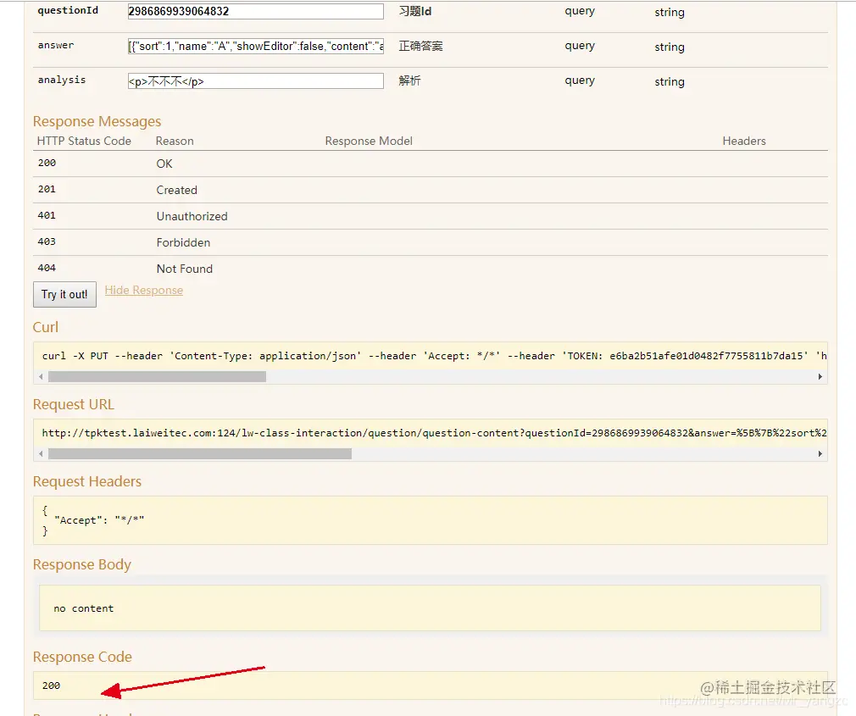This screenshot has width=856, height=716.
Task: Click the 201 status code row
Action: tap(431, 190)
